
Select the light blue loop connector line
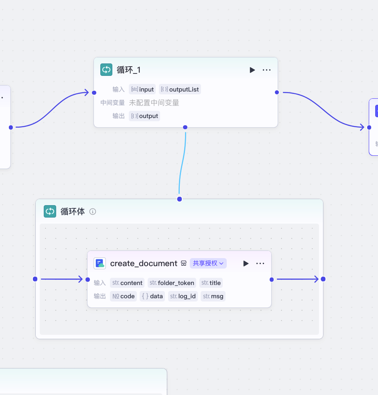183,163
